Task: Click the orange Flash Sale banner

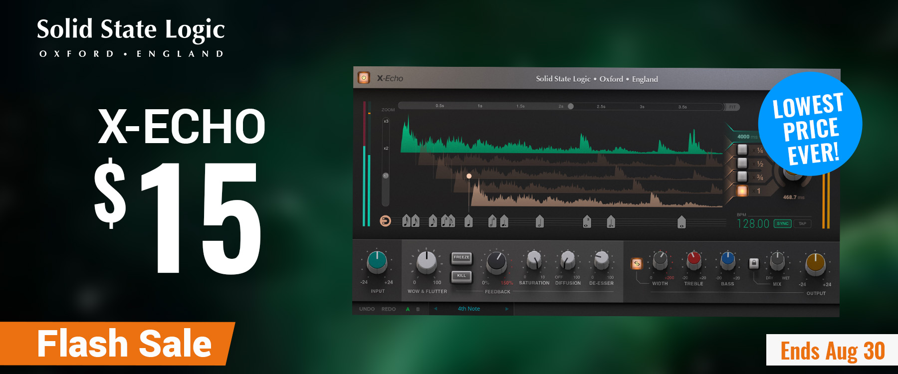Action: tap(117, 344)
